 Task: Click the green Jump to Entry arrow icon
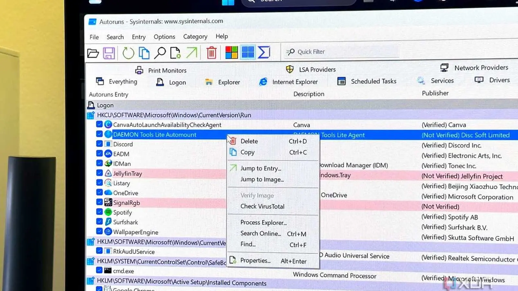click(192, 52)
